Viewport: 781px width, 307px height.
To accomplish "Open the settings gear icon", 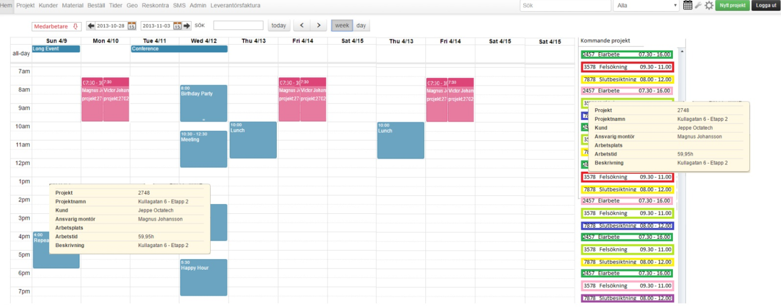I will coord(709,5).
